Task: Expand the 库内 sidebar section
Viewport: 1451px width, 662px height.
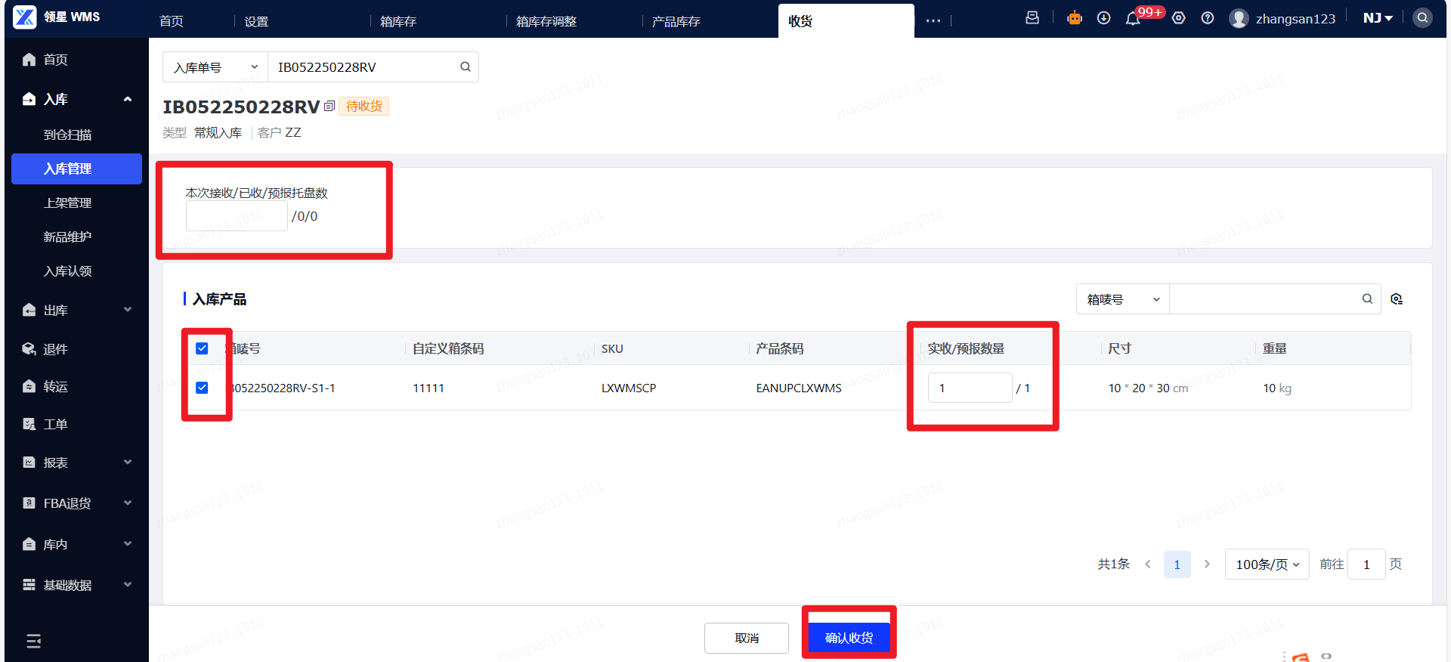Action: [127, 544]
